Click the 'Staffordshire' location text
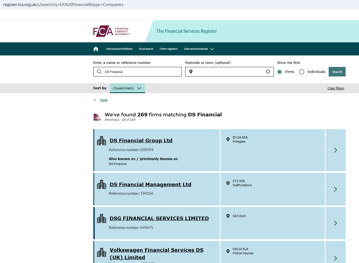Screen dimensions: 359x263 pos(242,185)
